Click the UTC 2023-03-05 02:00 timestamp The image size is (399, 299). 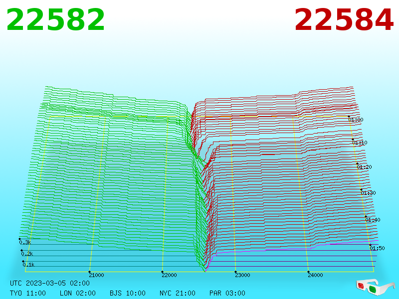tap(50, 283)
